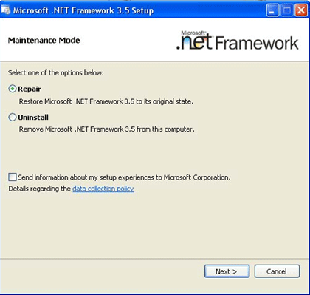Minimize the Setup window
The image size is (310, 295).
click(x=272, y=10)
